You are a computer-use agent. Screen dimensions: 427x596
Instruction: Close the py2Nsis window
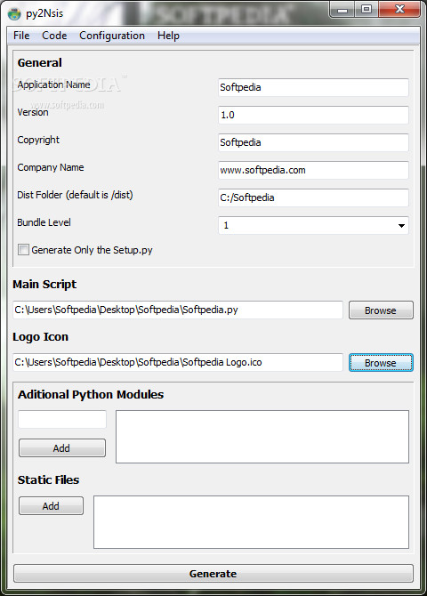[399, 10]
